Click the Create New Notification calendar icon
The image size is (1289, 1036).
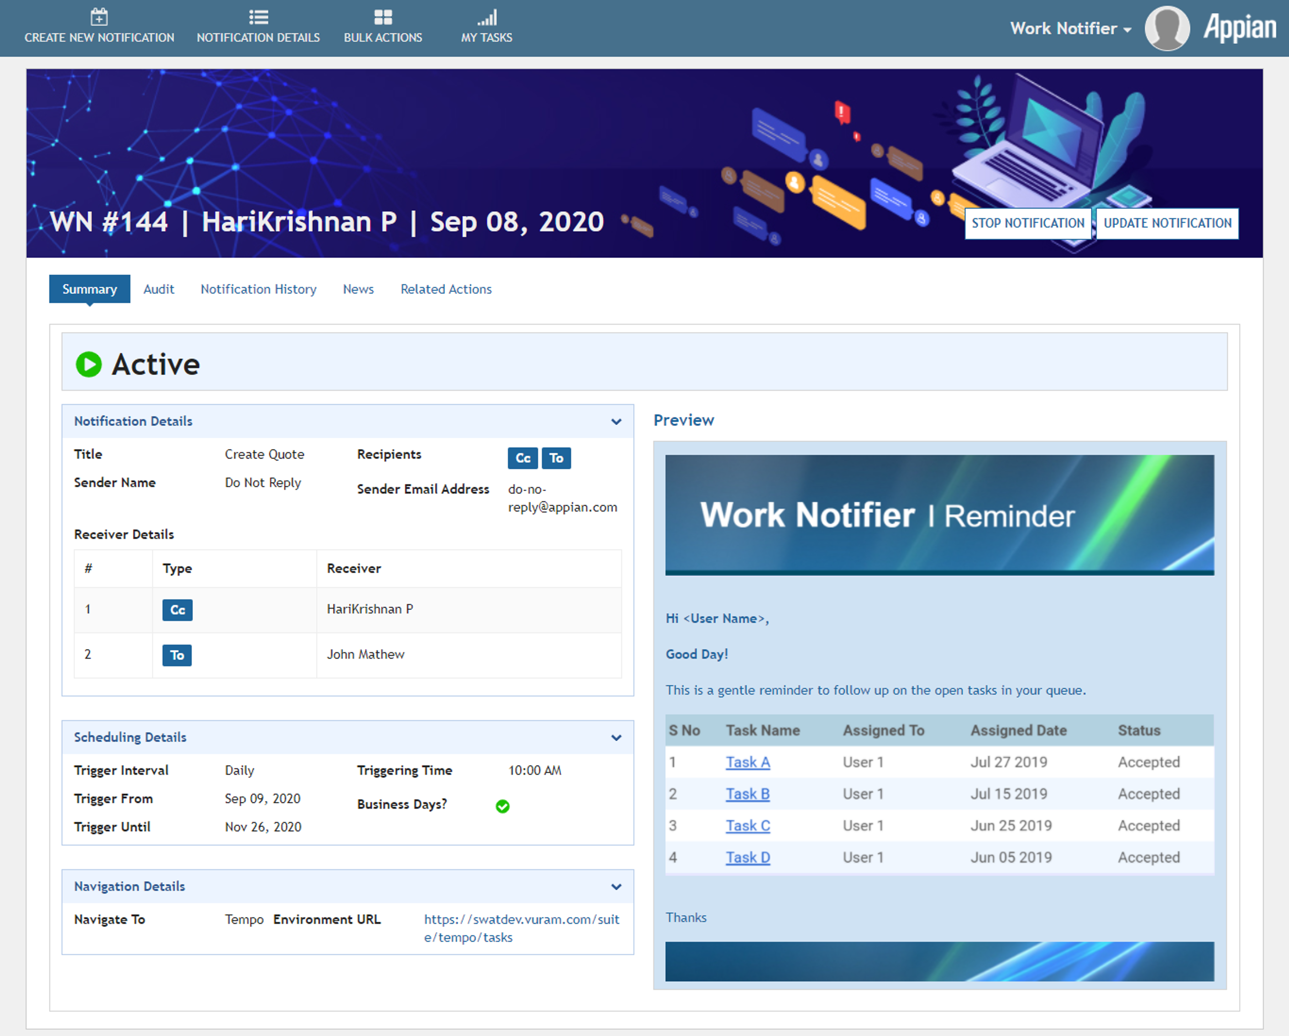99,17
